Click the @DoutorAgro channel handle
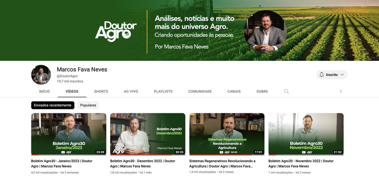The image size is (379, 178). click(67, 76)
